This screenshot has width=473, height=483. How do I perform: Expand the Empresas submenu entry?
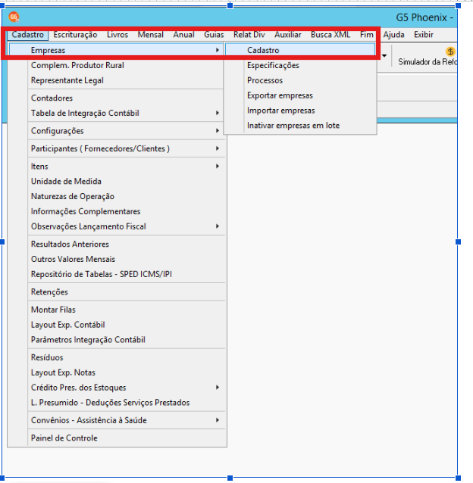click(116, 50)
